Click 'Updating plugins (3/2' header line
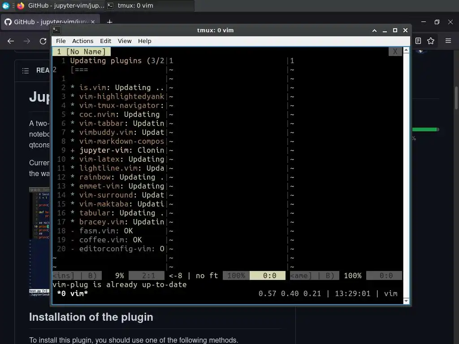 (x=117, y=60)
